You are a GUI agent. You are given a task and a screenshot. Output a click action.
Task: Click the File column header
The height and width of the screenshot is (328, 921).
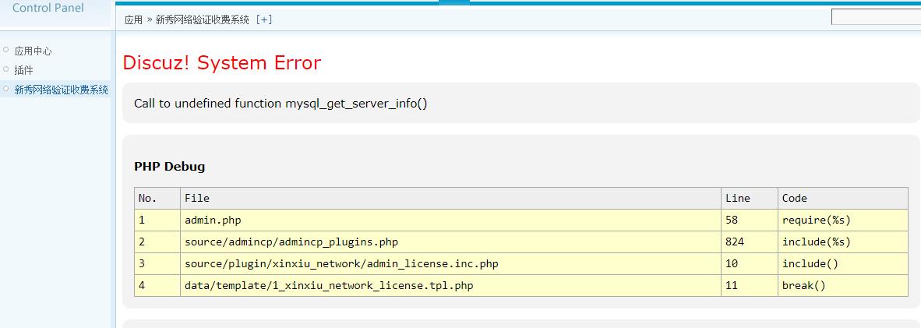[450, 198]
